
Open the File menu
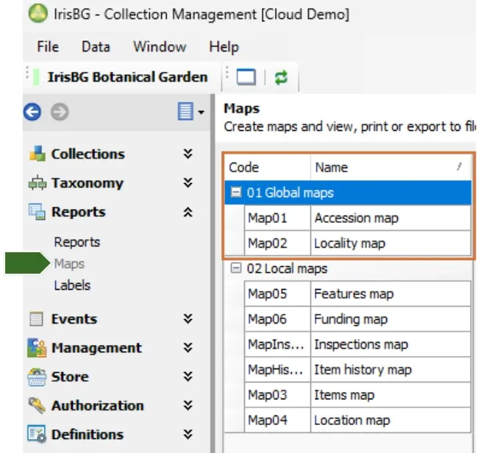point(48,47)
